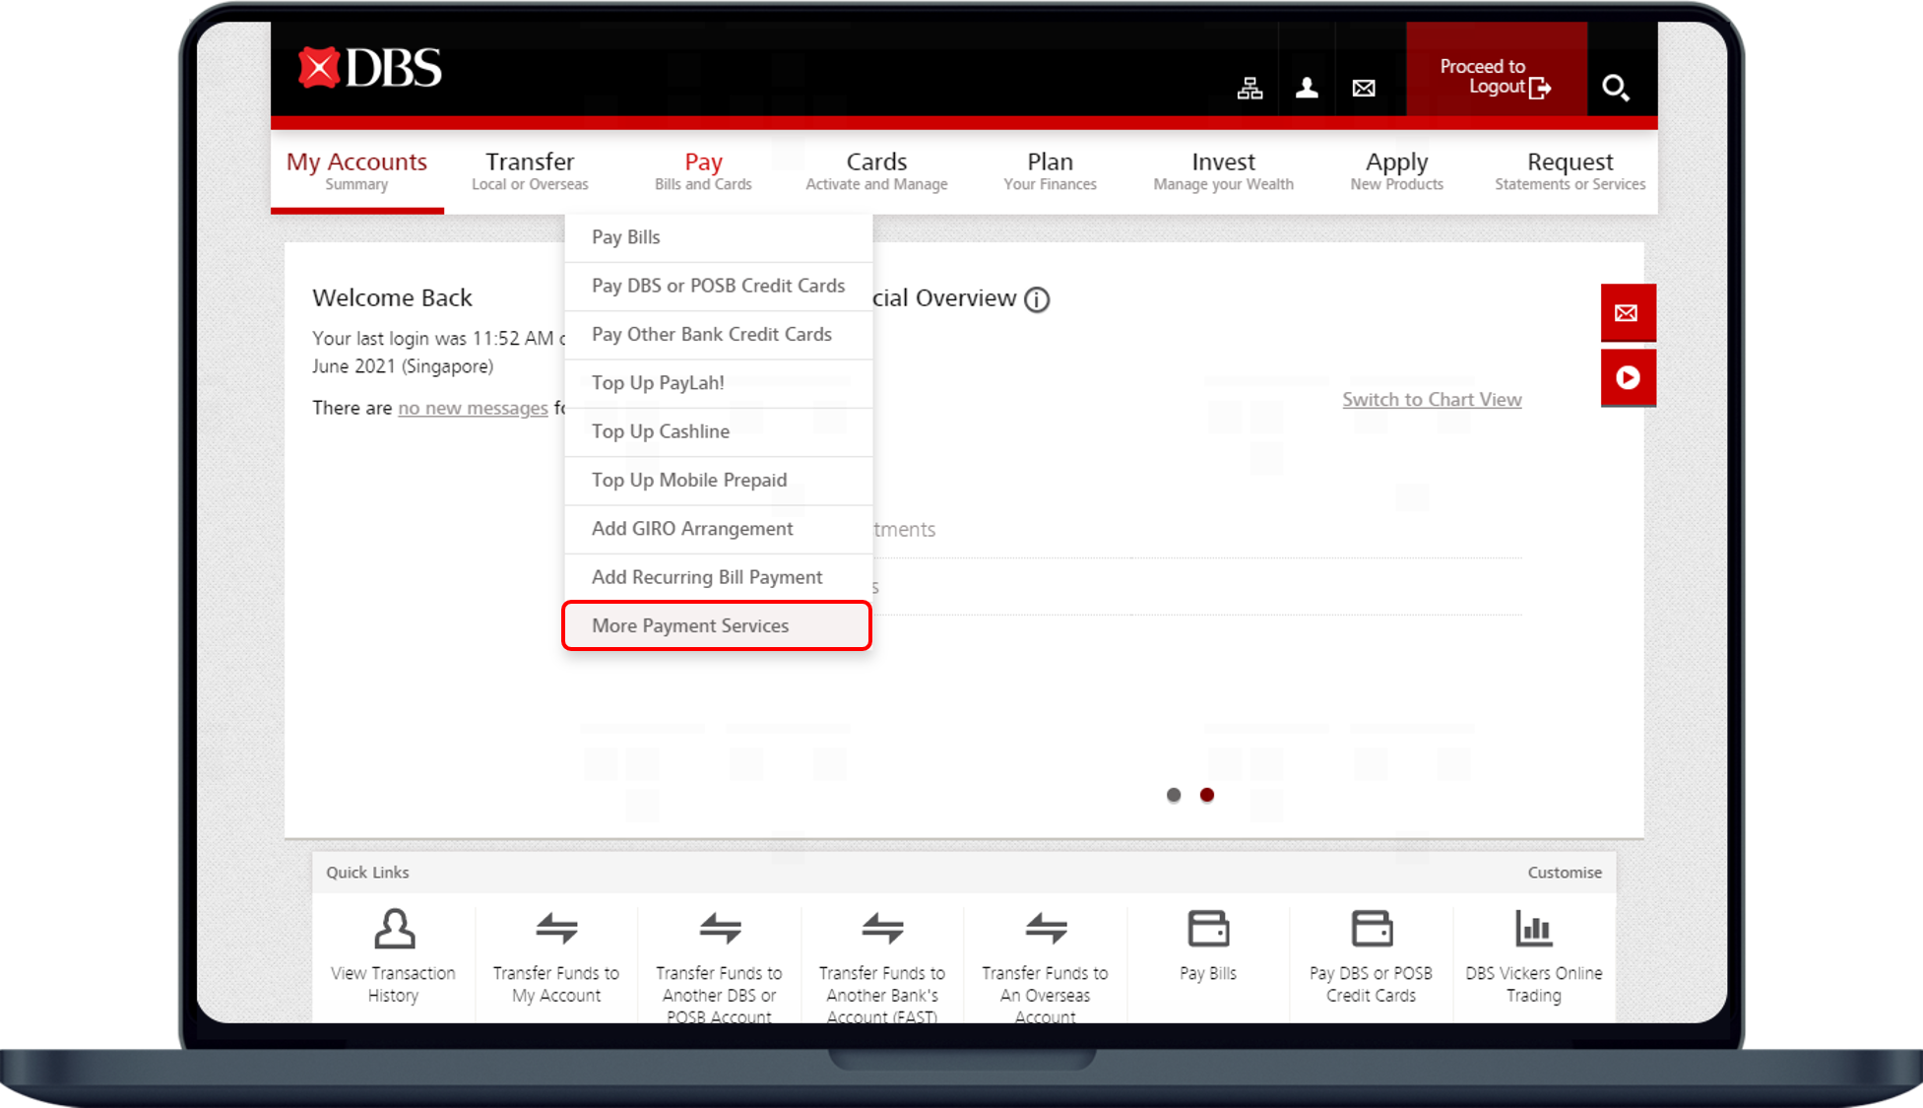
Task: Expand the Transfer Local or Overseas menu
Action: point(530,170)
